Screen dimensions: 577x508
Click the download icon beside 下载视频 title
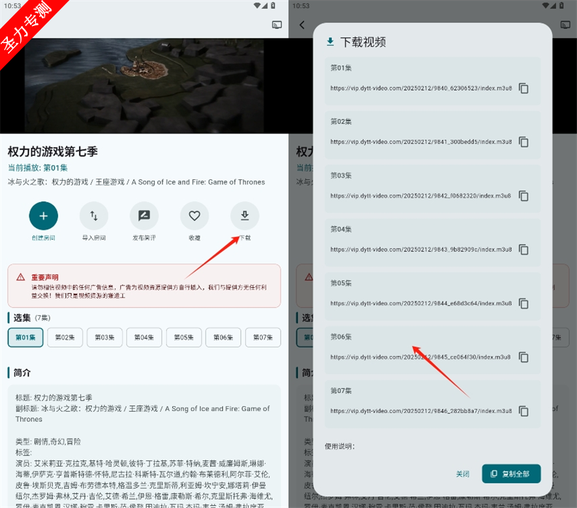click(330, 42)
